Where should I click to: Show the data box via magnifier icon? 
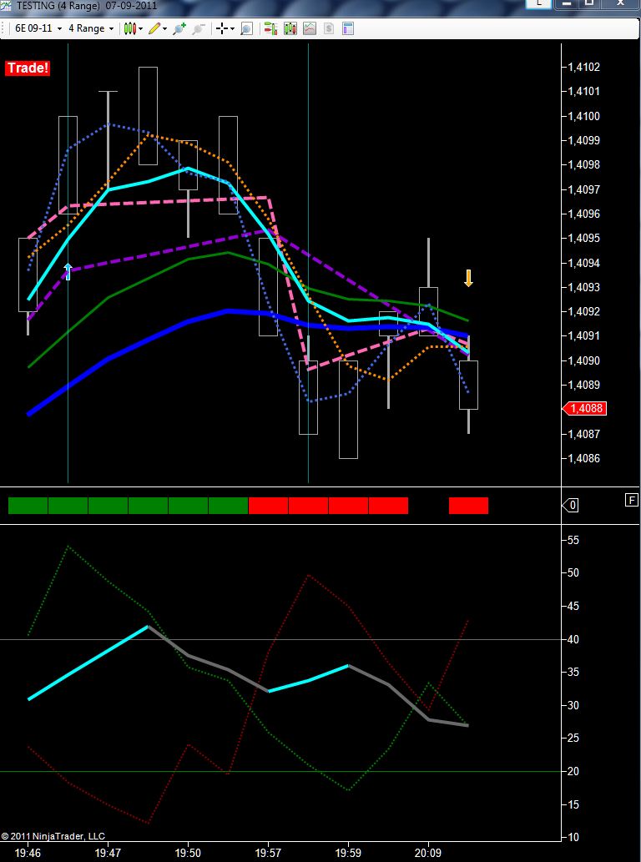click(246, 28)
